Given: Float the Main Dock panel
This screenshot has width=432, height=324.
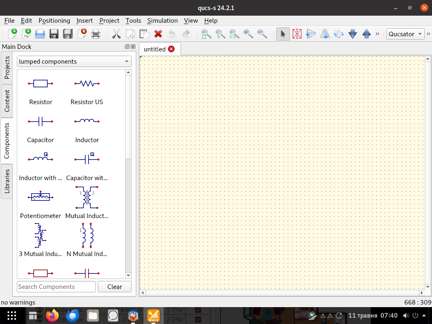Looking at the screenshot, I should (x=127, y=47).
